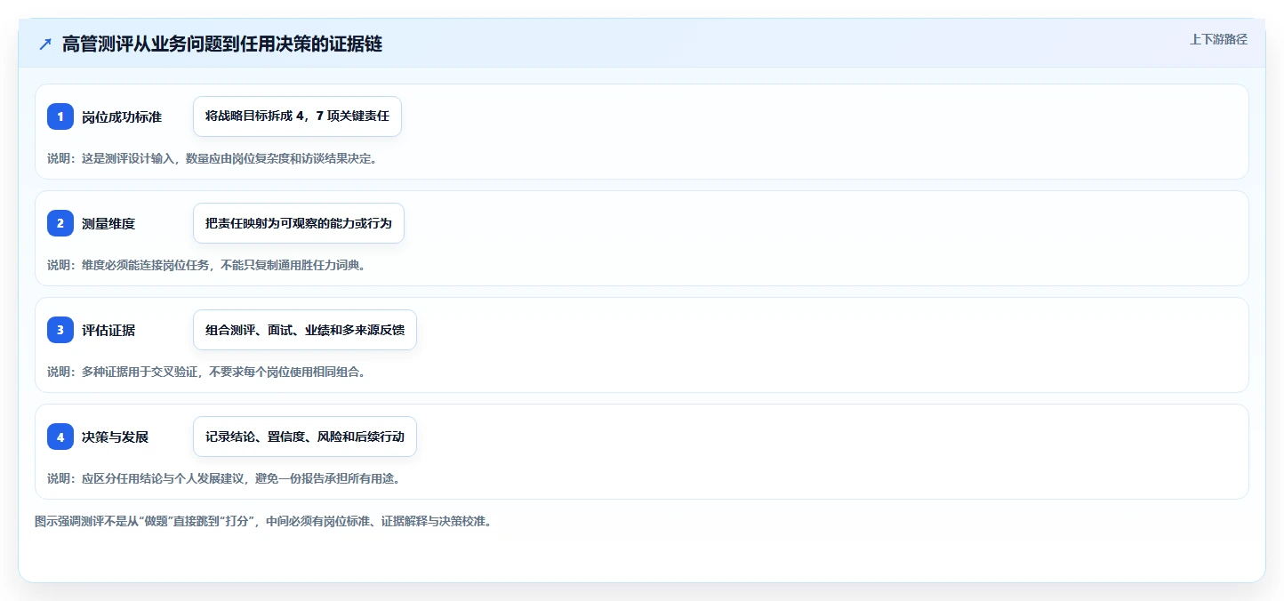Click step number 3 badge
Screen dimensions: 1284x601
(60, 330)
